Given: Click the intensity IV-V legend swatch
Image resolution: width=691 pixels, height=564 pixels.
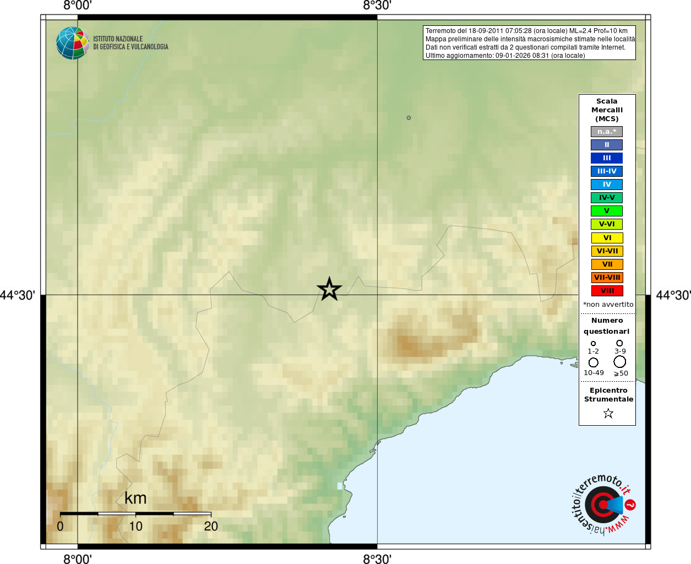Looking at the screenshot, I should pyautogui.click(x=607, y=198).
